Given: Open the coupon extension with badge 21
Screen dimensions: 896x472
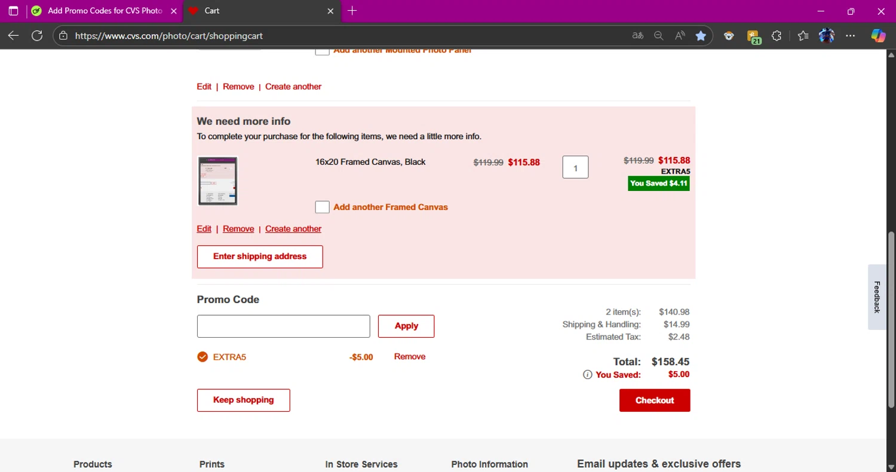Looking at the screenshot, I should click(753, 37).
